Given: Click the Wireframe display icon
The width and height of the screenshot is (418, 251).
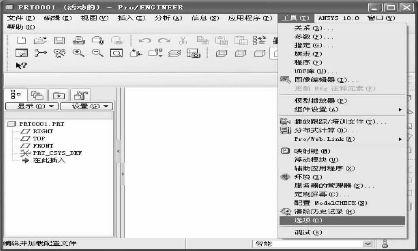Looking at the screenshot, I should (x=221, y=54).
